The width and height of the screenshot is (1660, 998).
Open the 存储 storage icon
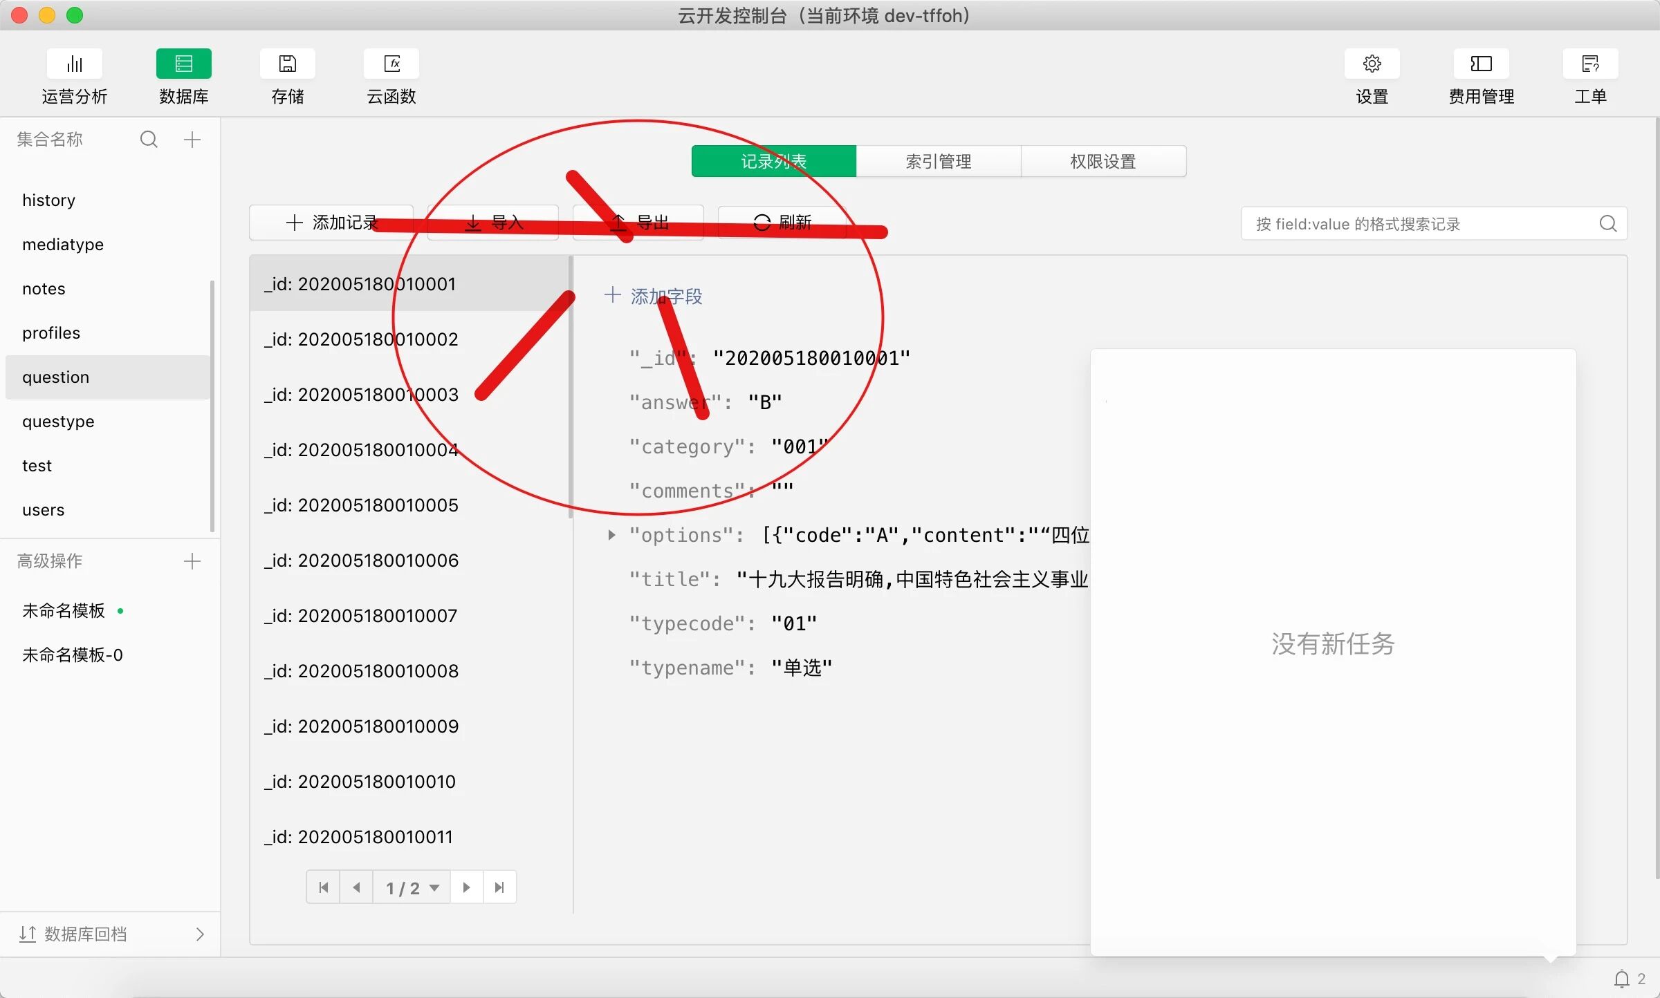[287, 64]
